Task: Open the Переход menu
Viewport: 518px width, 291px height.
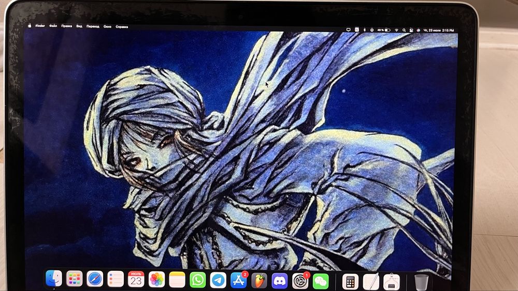Action: (93, 26)
